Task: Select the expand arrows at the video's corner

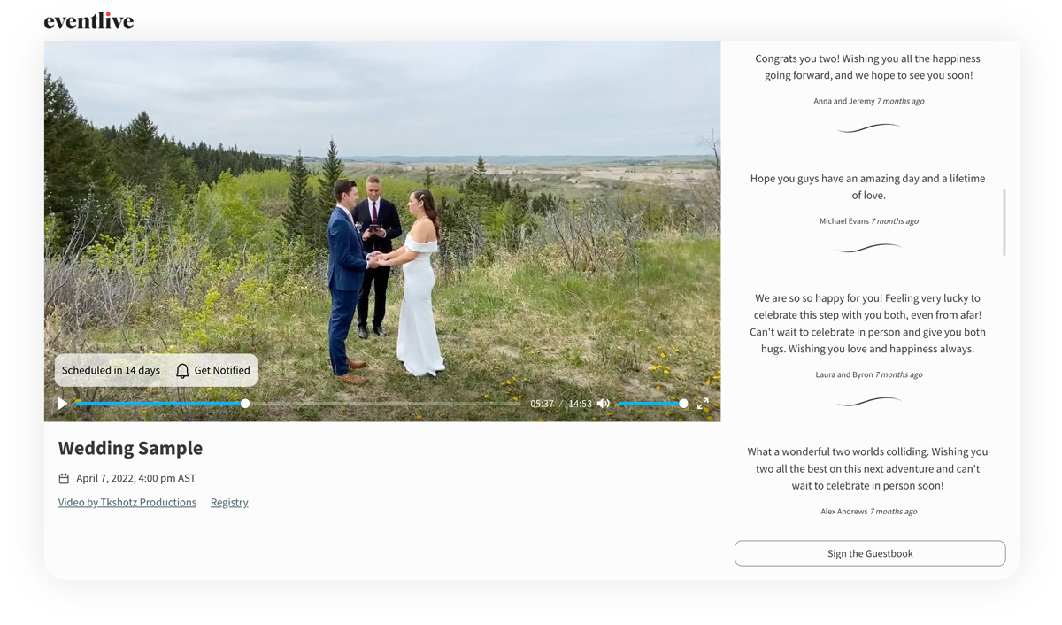Action: (x=704, y=403)
